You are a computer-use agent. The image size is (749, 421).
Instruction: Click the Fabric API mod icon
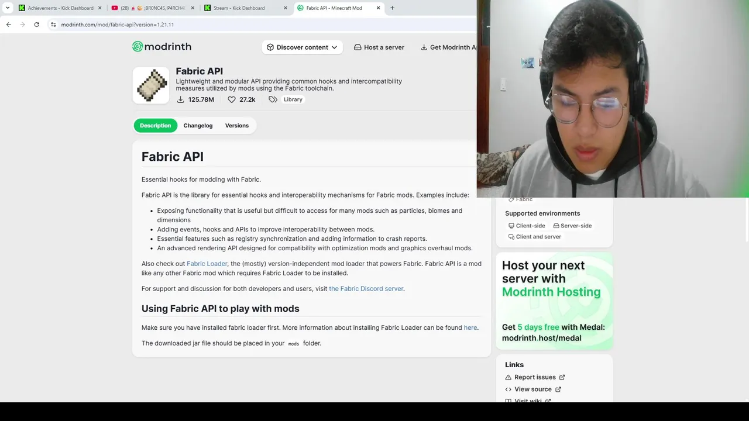coord(151,85)
